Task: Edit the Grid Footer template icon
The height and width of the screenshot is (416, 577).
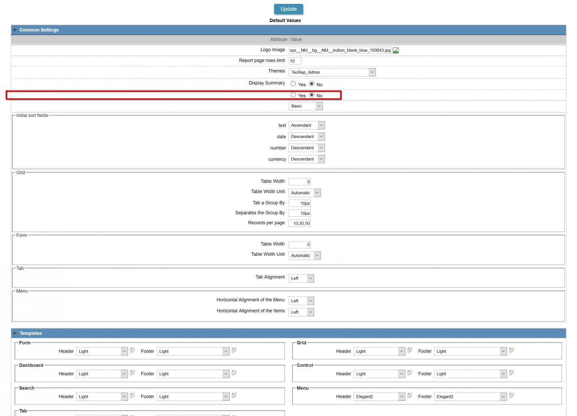Action: point(511,351)
